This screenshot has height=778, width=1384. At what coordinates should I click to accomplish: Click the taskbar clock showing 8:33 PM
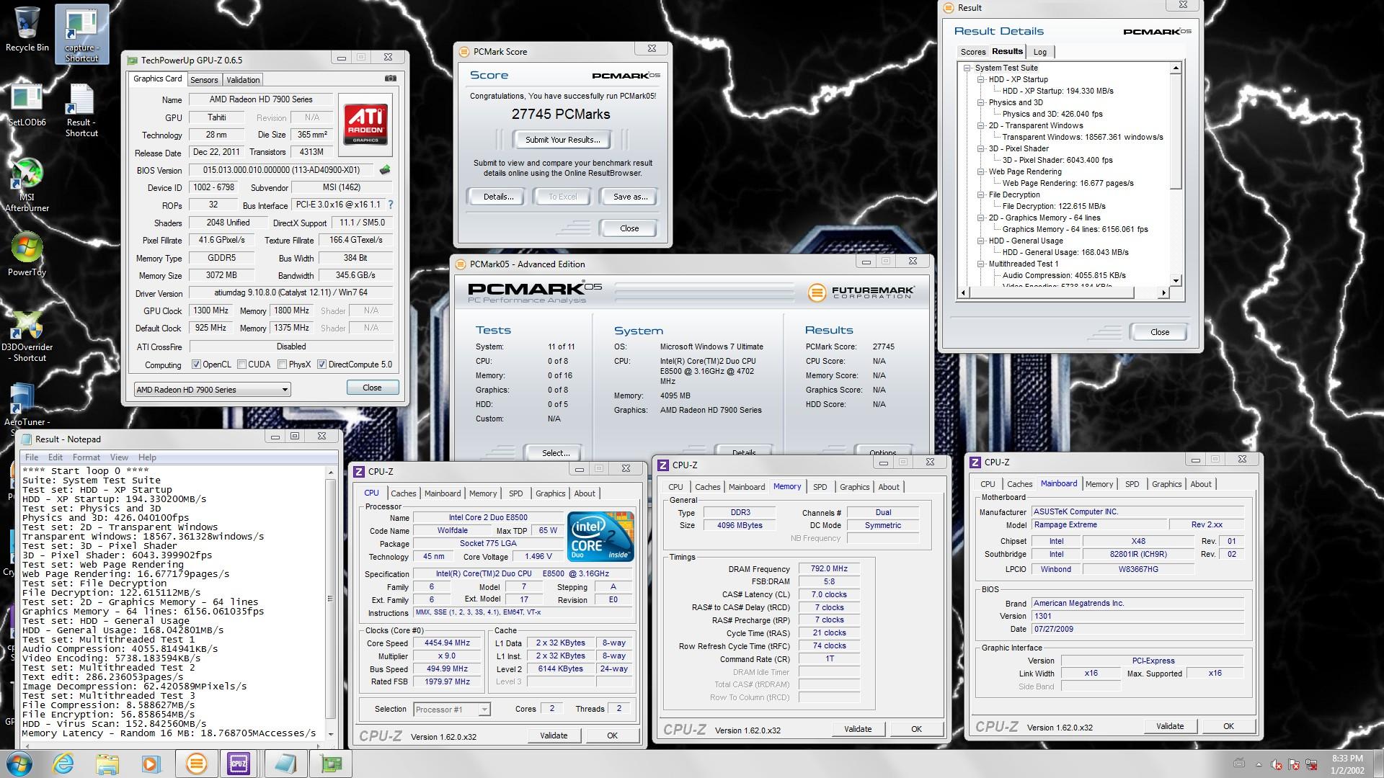(x=1347, y=764)
